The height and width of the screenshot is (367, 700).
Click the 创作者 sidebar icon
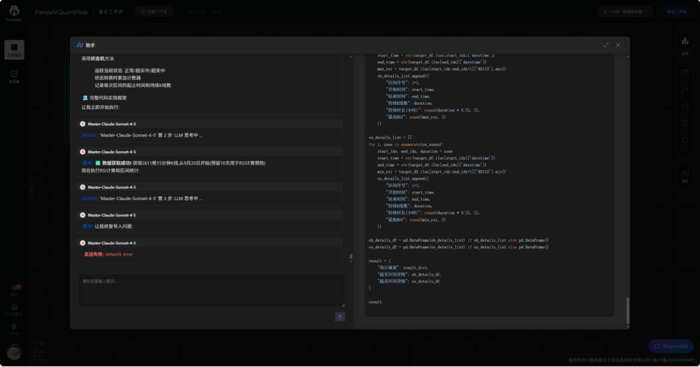pos(14,76)
